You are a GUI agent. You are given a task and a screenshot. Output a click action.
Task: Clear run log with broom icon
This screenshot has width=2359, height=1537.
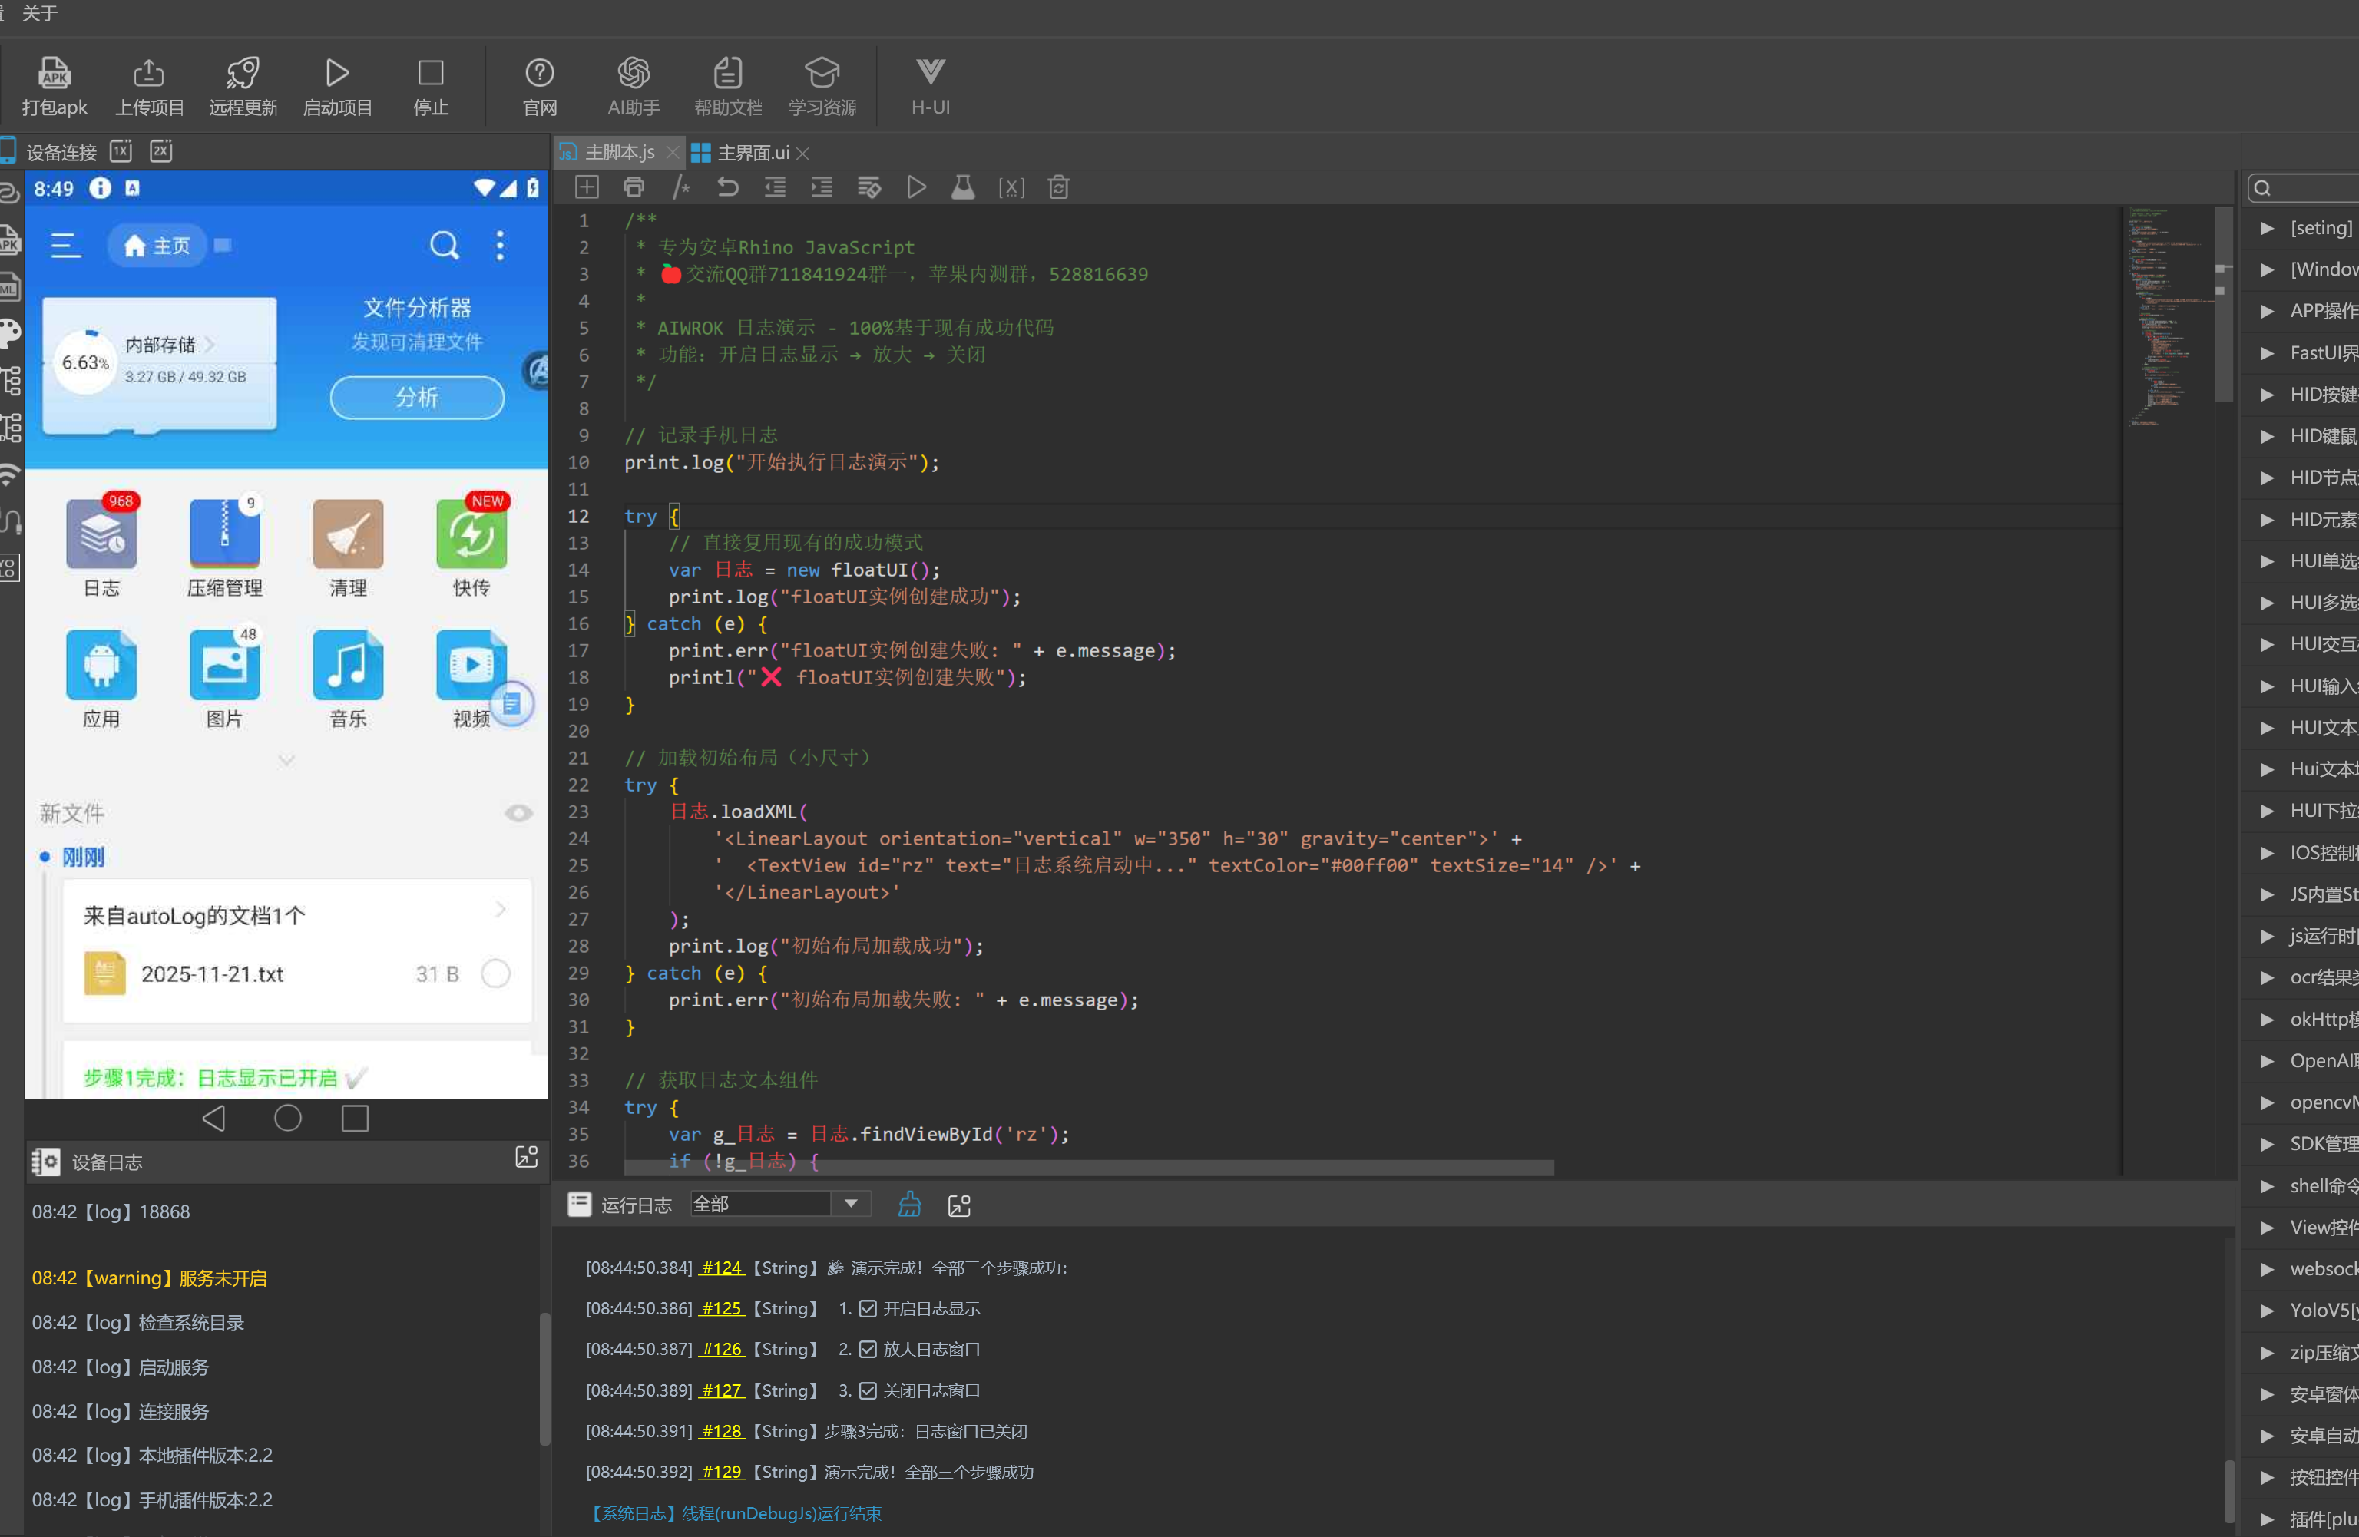(909, 1205)
